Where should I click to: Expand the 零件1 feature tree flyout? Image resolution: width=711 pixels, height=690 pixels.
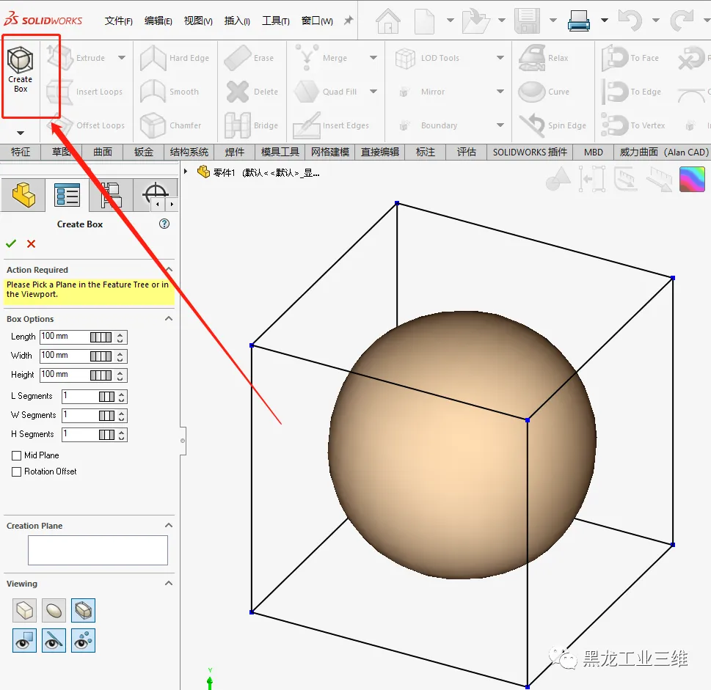[x=186, y=172]
